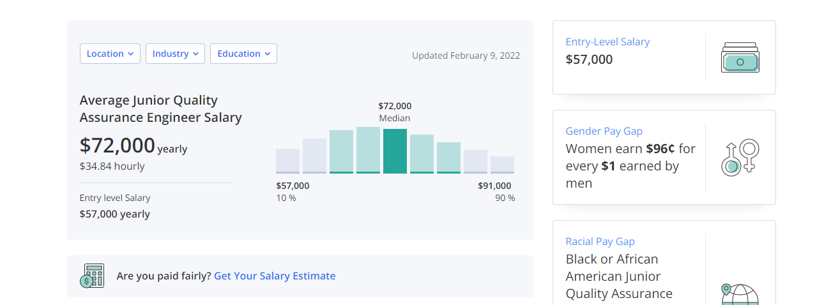Screen dimensions: 831x305
Task: Open the Entry-Level Salary heading link
Action: tap(607, 41)
